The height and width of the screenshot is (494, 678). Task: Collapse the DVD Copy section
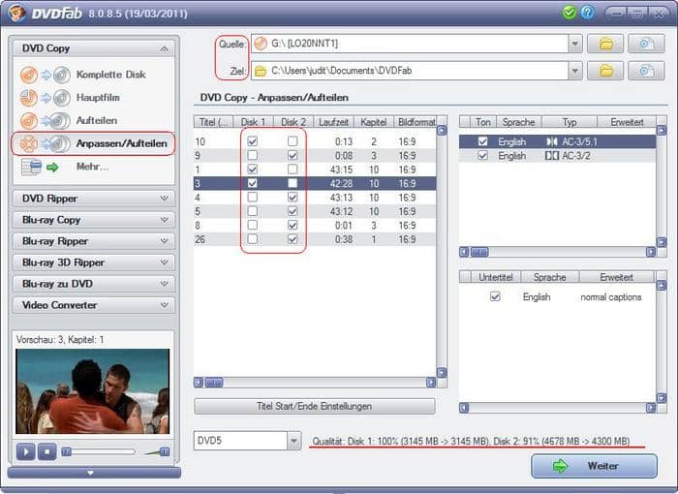point(165,48)
